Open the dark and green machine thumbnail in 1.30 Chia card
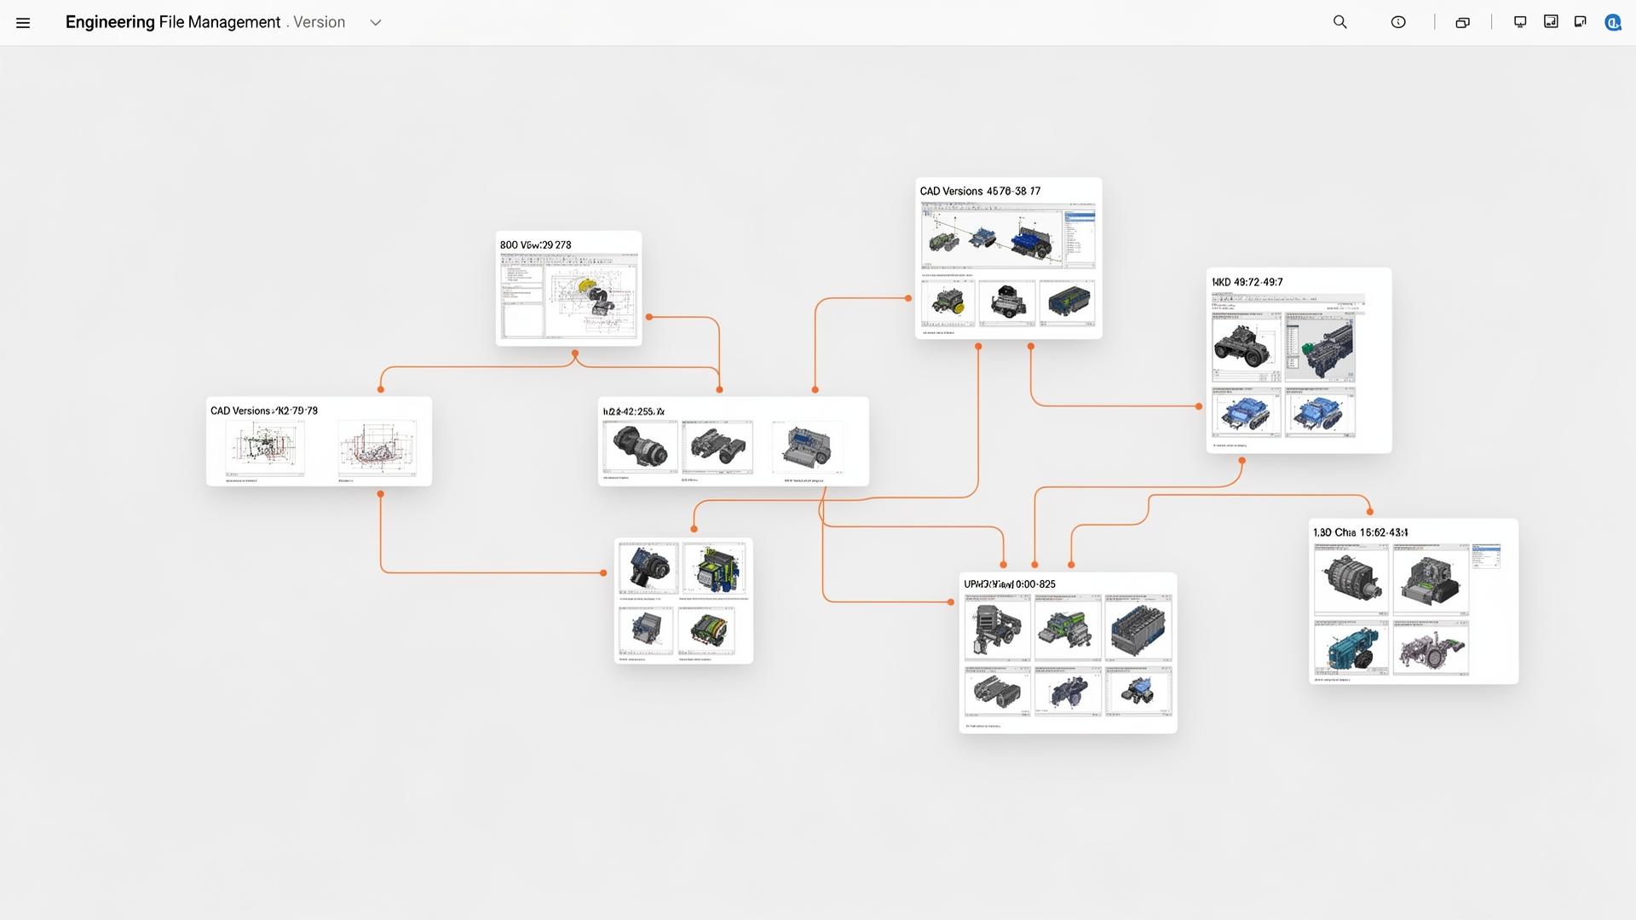Viewport: 1636px width, 920px height. pos(1431,580)
